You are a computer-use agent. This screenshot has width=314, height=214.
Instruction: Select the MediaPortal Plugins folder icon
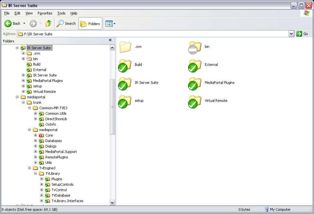coord(195,84)
